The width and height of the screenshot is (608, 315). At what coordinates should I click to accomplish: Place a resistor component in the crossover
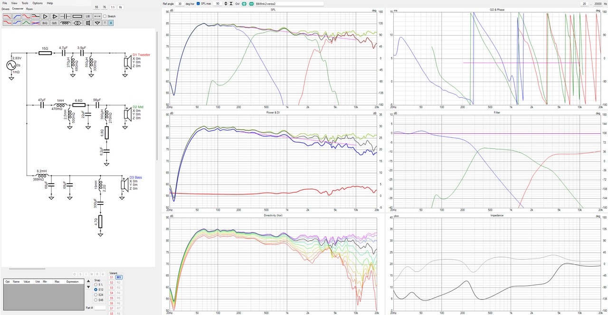77,16
